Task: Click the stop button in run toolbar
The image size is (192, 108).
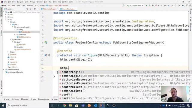Action: 161,5
